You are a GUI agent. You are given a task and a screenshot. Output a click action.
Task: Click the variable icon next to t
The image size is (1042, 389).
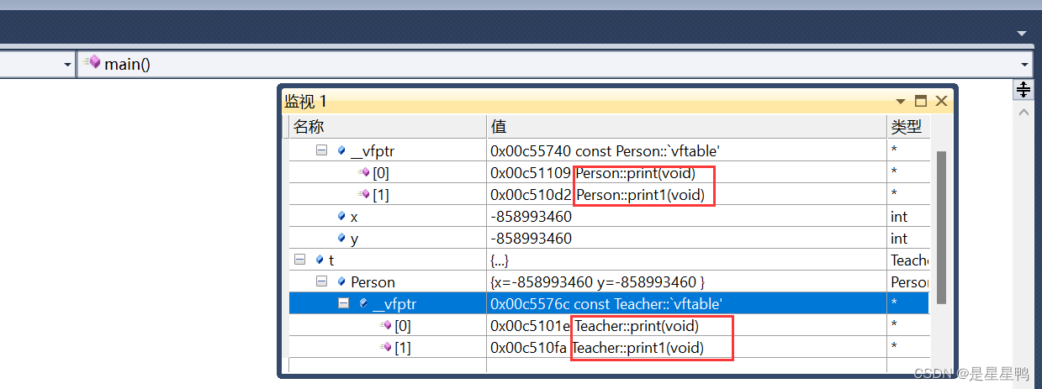point(320,260)
